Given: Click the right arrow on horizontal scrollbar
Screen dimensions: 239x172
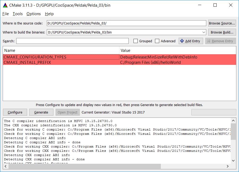Looking at the screenshot, I should pyautogui.click(x=228, y=166).
